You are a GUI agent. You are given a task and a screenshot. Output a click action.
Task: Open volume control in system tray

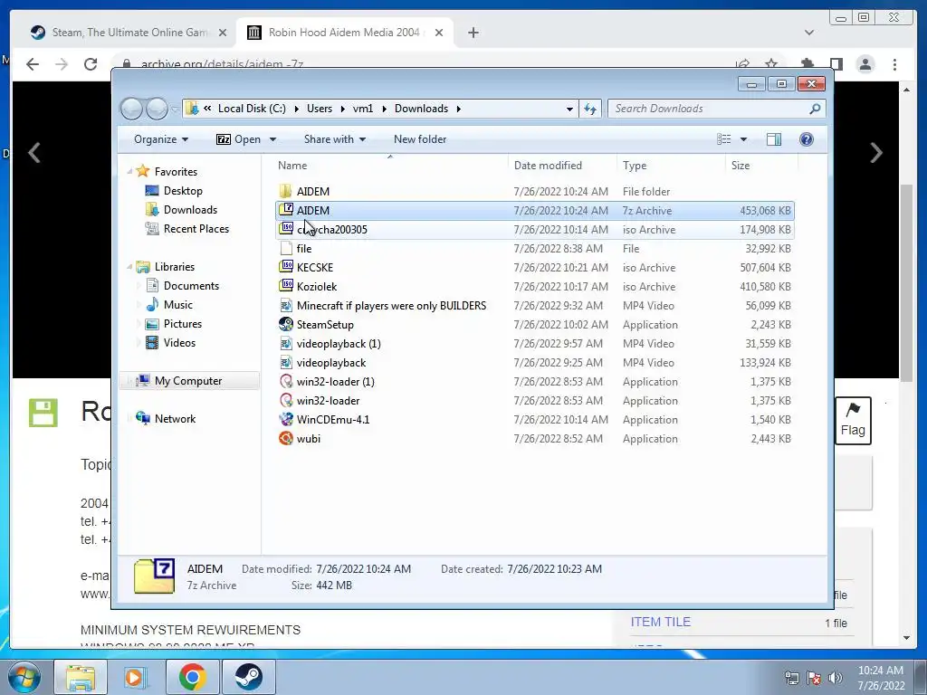pos(836,677)
